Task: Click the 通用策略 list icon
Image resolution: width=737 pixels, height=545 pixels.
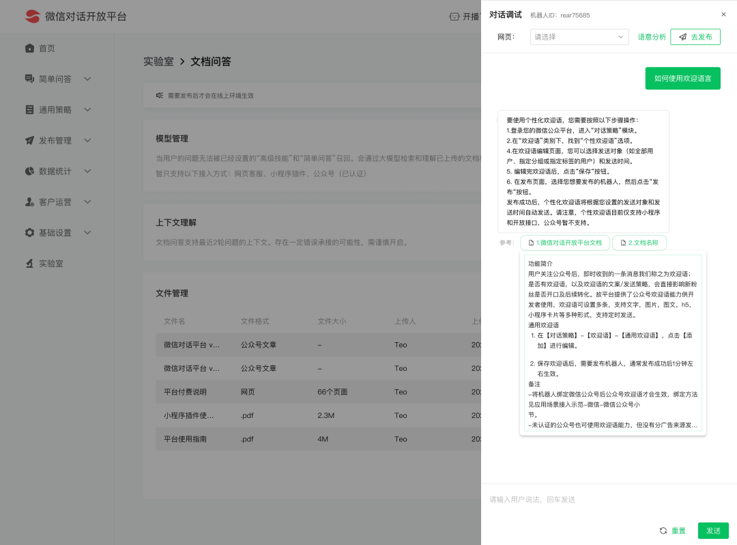Action: pyautogui.click(x=29, y=109)
